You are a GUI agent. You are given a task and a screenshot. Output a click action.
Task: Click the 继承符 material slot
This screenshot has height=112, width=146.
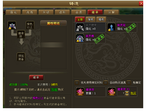21,34
